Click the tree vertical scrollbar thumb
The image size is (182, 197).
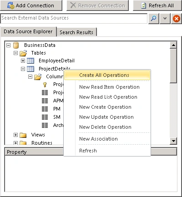173,66
